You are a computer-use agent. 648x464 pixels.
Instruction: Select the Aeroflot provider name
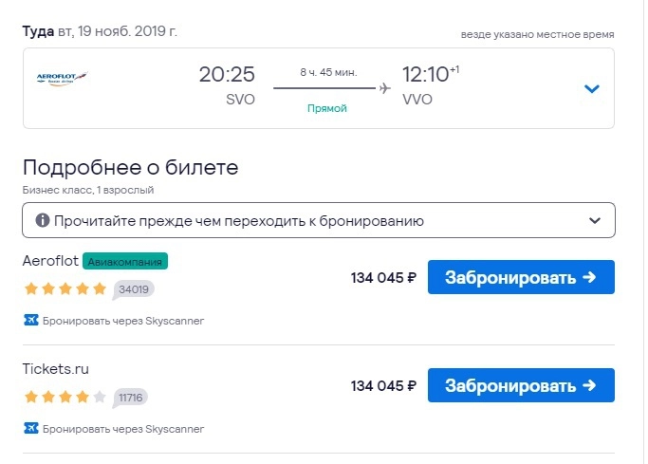[x=49, y=261]
